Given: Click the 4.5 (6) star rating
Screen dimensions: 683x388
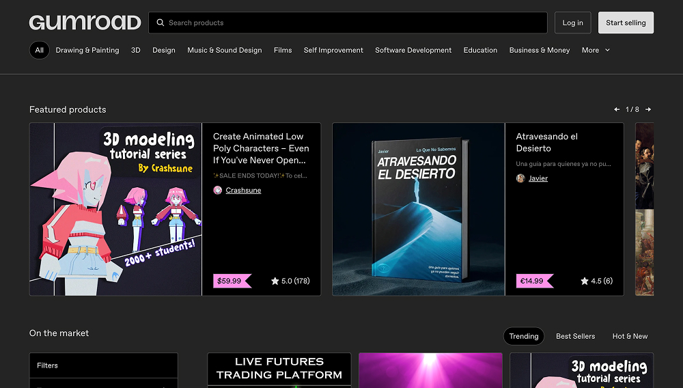Looking at the screenshot, I should tap(596, 281).
